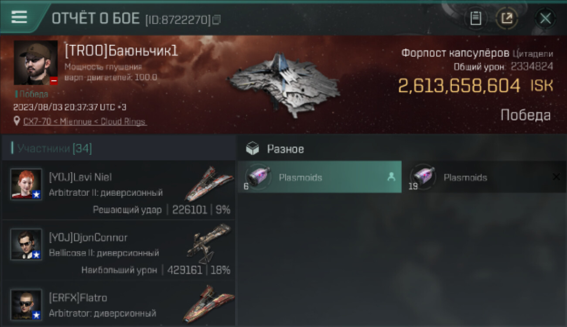Viewport: 567px width, 327px height.
Task: Open the hamburger menu icon
Action: (19, 17)
